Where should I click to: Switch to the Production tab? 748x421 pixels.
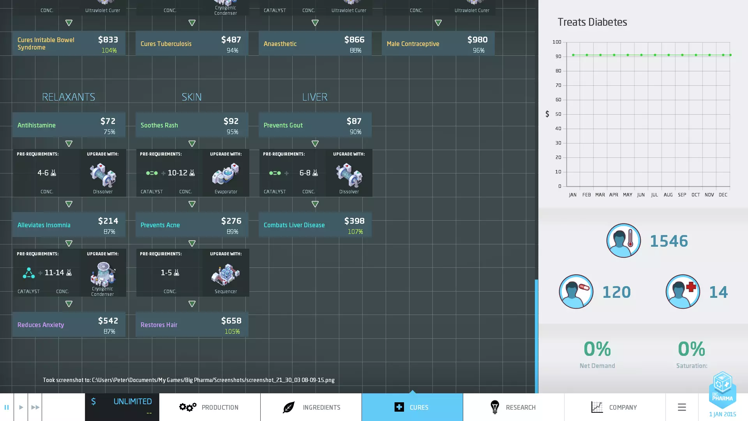pyautogui.click(x=210, y=407)
